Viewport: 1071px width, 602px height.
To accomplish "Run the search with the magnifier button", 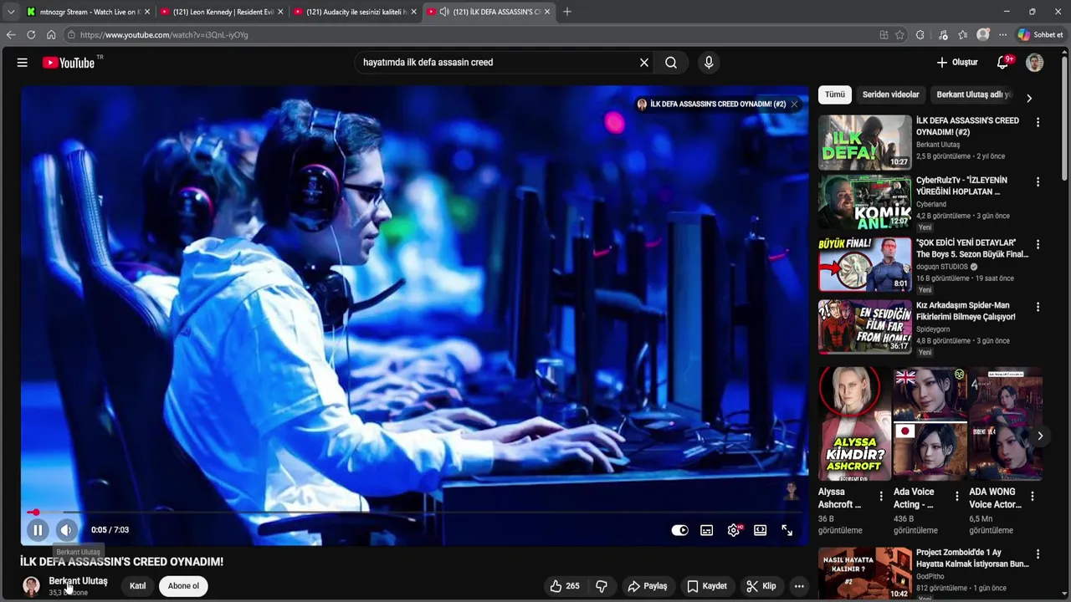I will click(671, 63).
